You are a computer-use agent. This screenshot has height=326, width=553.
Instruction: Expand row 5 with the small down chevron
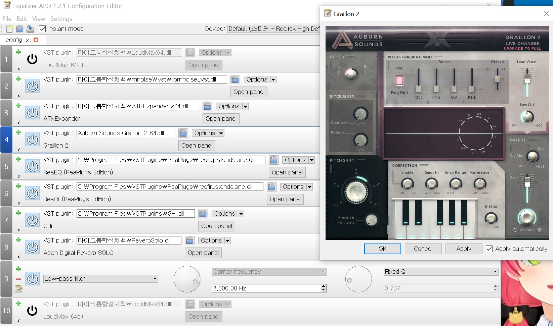point(18,176)
